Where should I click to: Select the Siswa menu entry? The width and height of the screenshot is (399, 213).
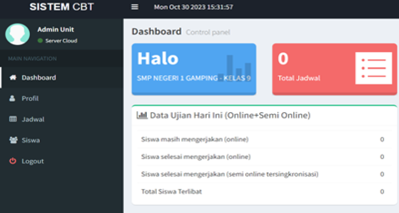[x=30, y=140]
